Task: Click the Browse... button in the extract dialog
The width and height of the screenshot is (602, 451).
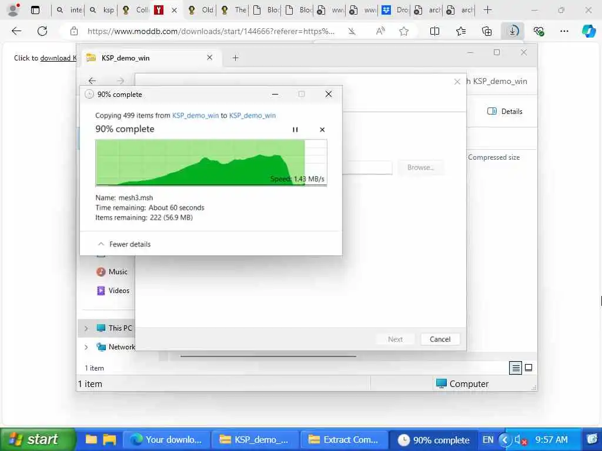Action: [x=420, y=167]
